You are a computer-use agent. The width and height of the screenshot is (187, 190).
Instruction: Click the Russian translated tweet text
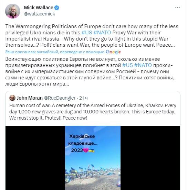click(x=90, y=71)
